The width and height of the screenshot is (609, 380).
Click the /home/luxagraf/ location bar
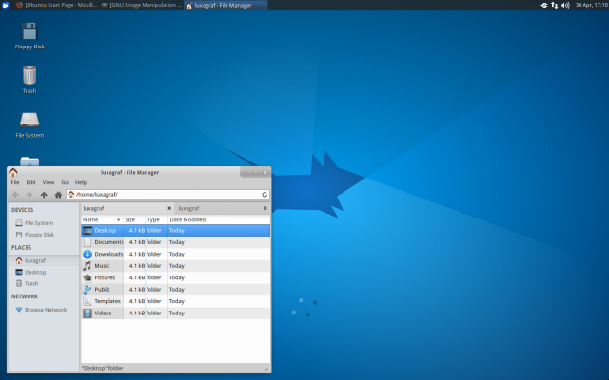(167, 195)
